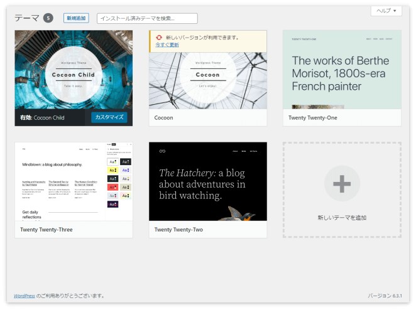Focus the installed theme search field

(x=147, y=18)
